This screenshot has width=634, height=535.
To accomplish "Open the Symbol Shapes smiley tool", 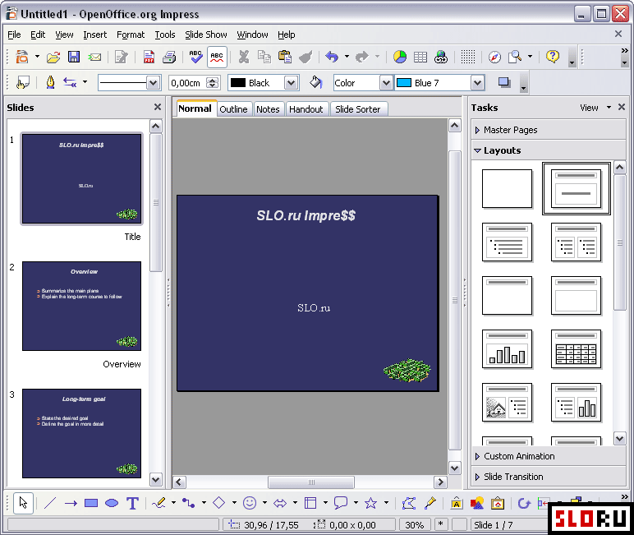I will (250, 503).
